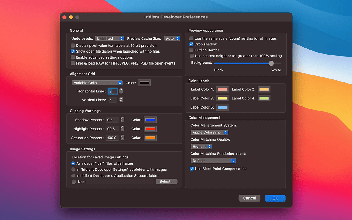Click the Vertical Lines input field
This screenshot has width=352, height=220.
(x=113, y=100)
